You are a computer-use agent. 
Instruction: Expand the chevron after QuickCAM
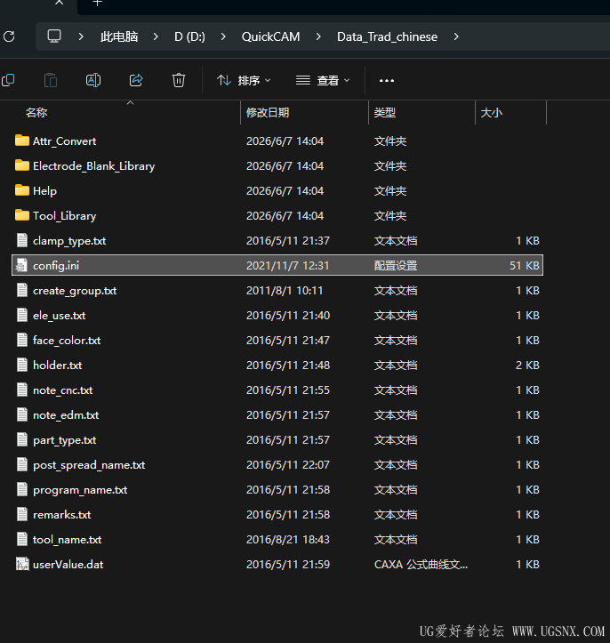click(x=318, y=36)
